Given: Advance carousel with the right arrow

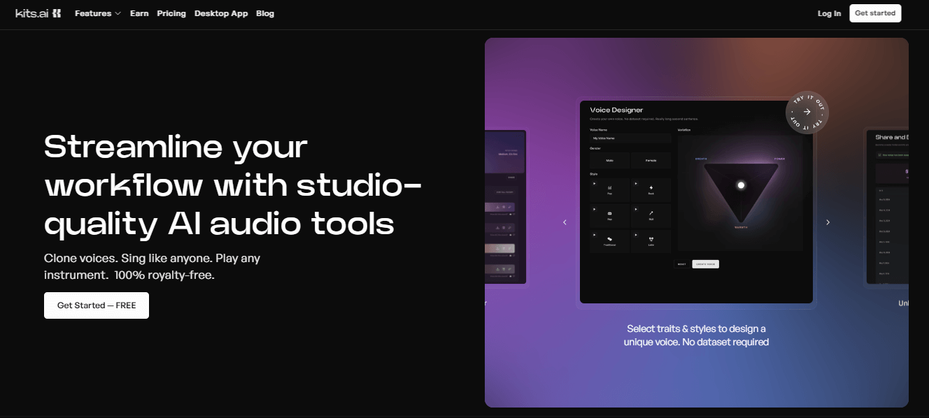Looking at the screenshot, I should click(828, 222).
